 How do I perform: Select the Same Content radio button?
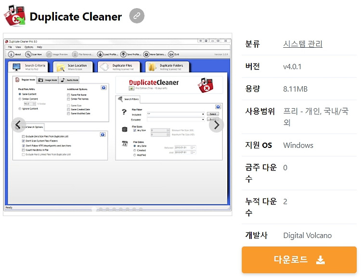click(20, 94)
